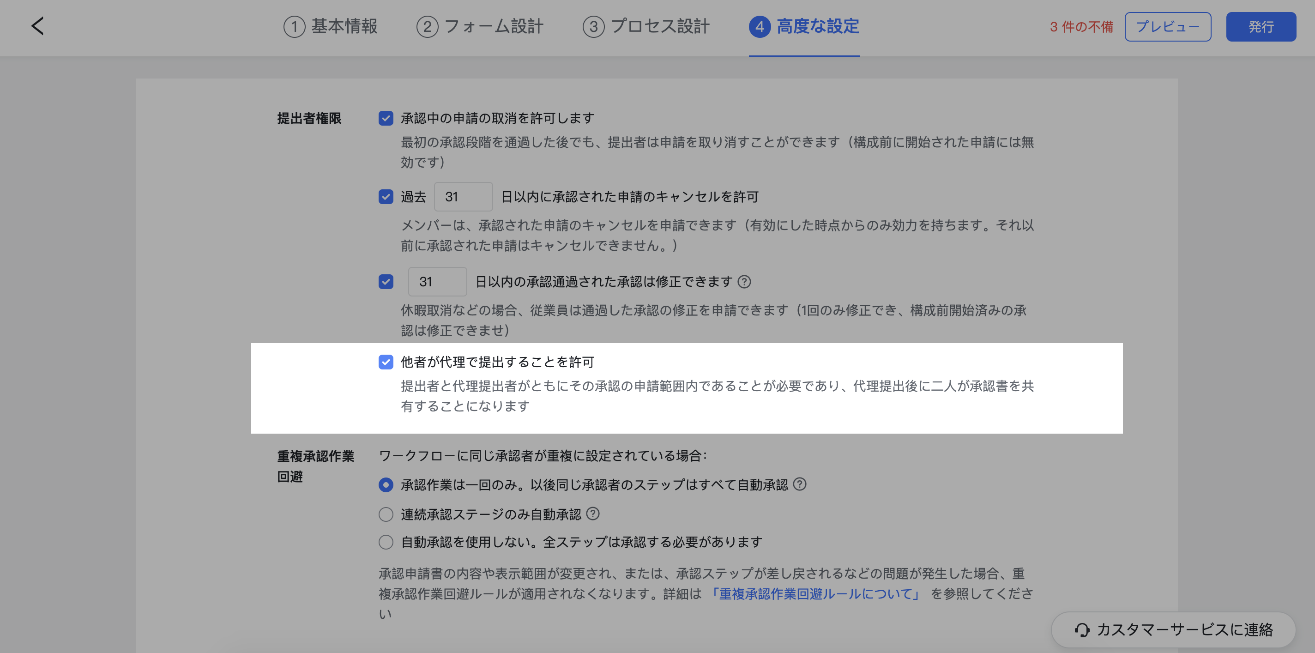
Task: Toggle 31日以内の承認修正 checkbox
Action: (x=386, y=281)
